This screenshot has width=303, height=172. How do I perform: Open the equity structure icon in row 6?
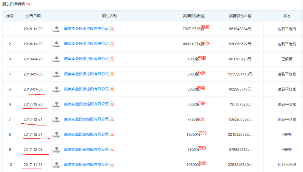[112, 104]
